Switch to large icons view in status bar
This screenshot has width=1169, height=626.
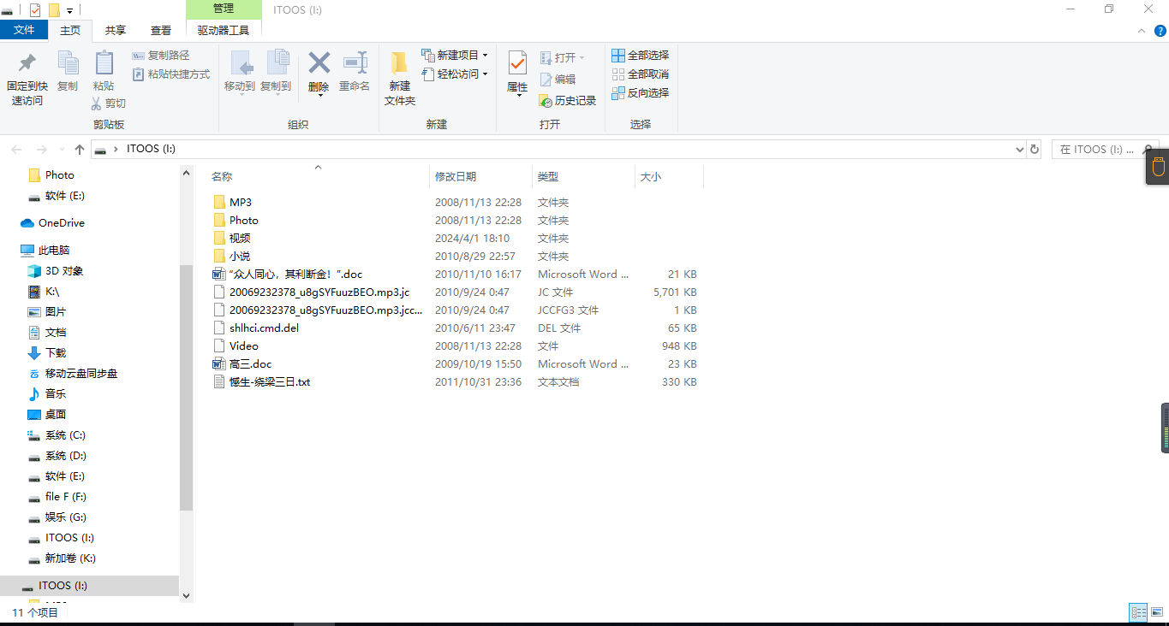1157,612
